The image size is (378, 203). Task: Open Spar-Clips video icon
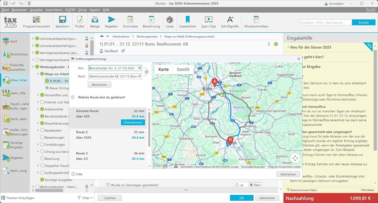coord(208,20)
